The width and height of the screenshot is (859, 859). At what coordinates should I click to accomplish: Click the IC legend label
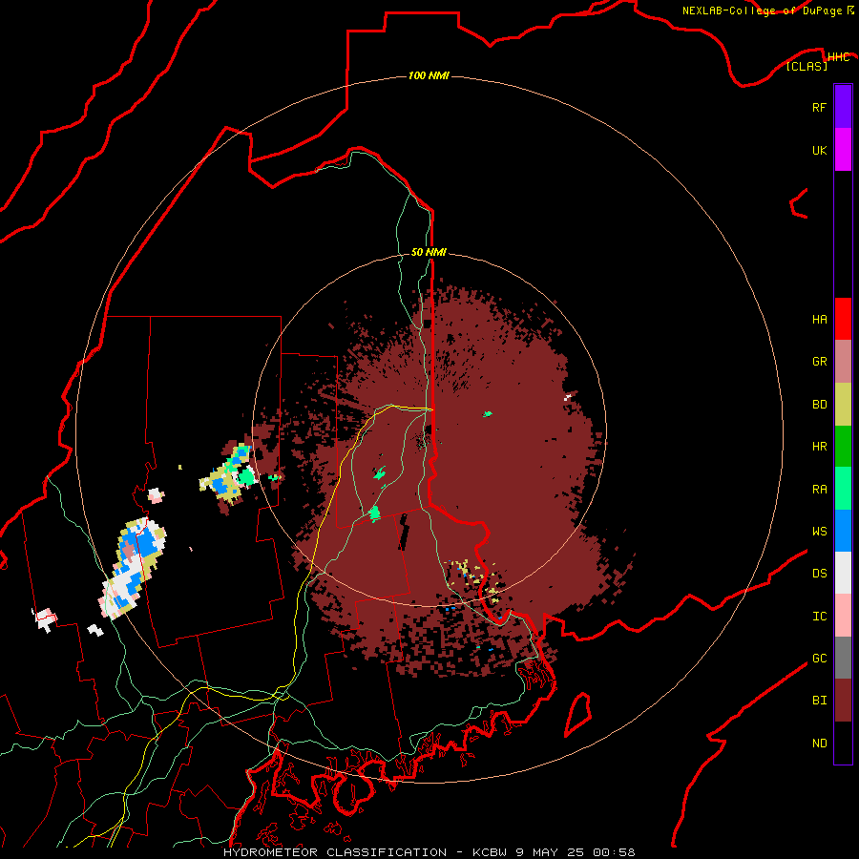tap(819, 617)
